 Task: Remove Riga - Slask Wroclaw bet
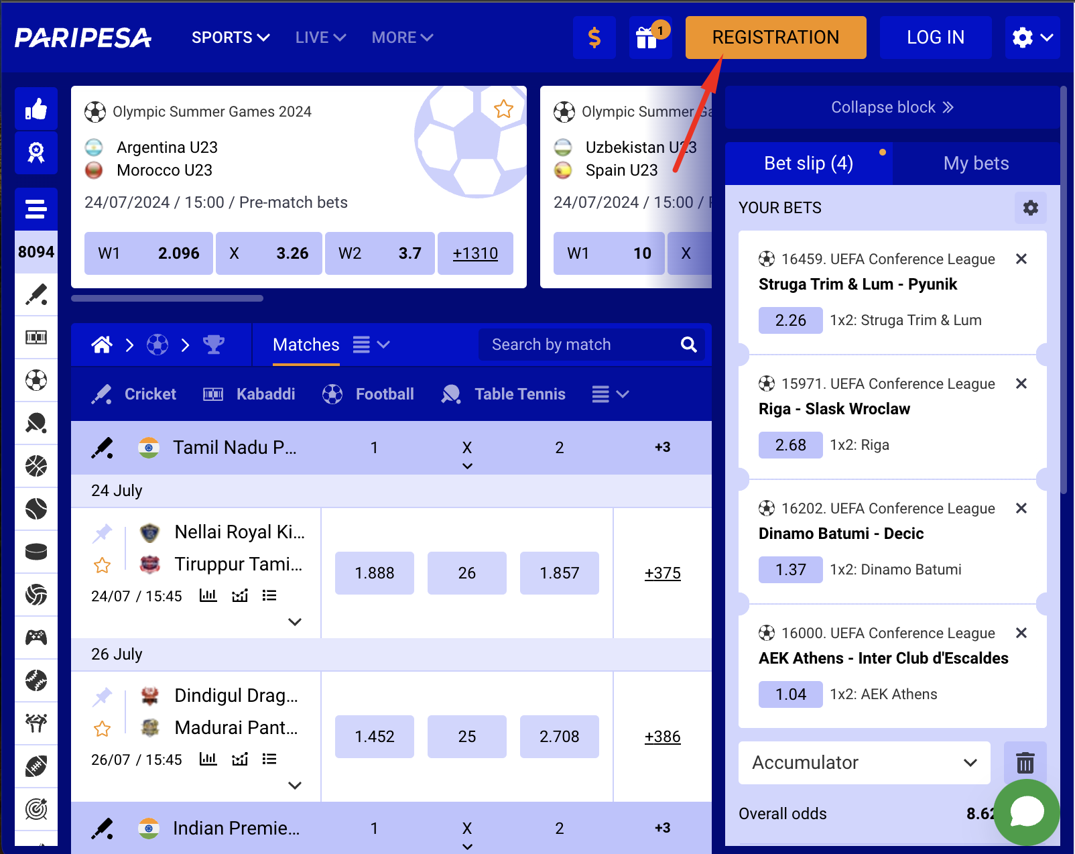click(1021, 383)
